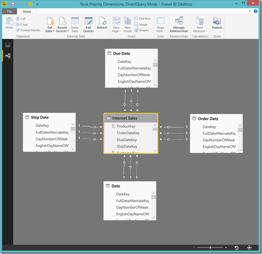Screen dimensions: 262x254
Task: Click the Save icon in title bar
Action: tap(13, 4)
